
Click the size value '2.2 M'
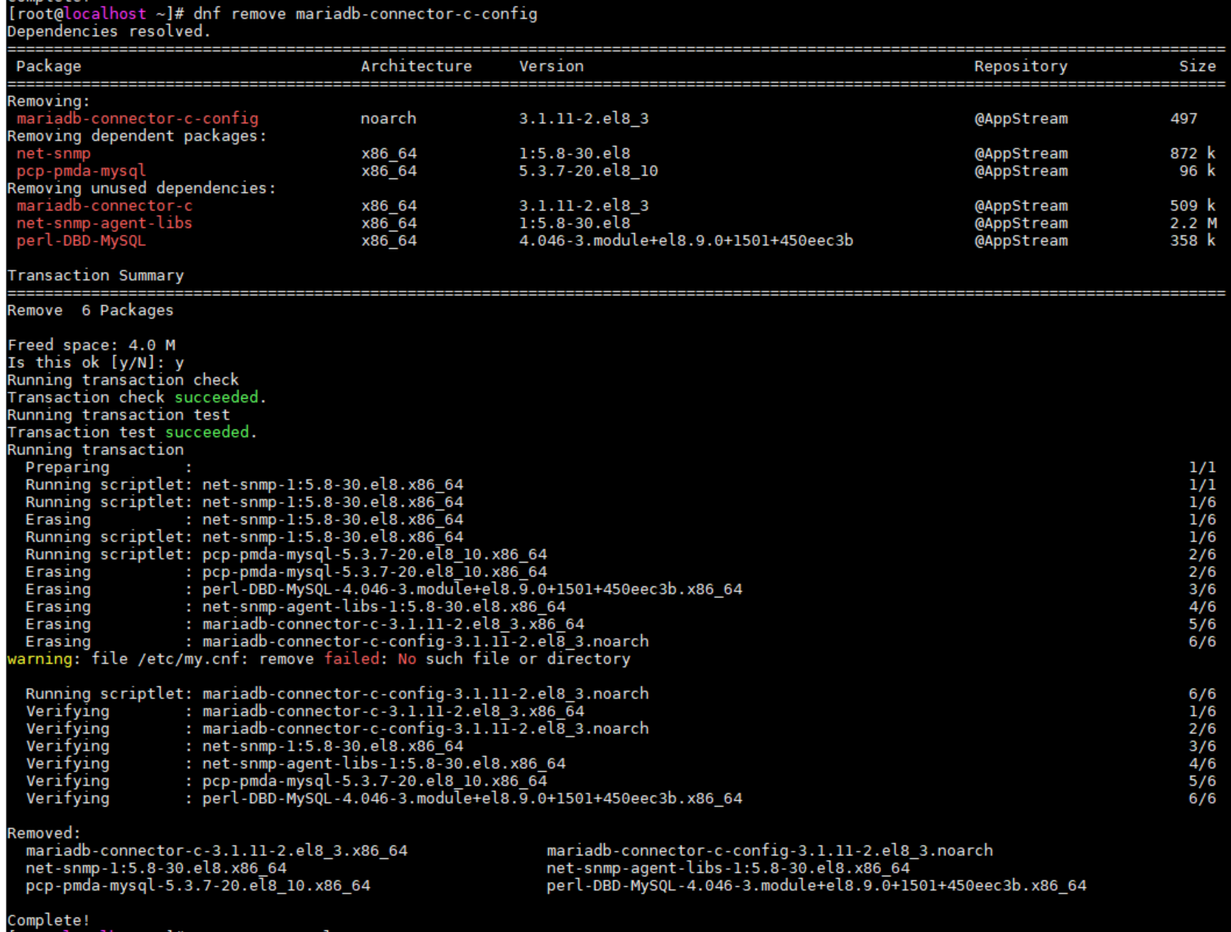1193,223
